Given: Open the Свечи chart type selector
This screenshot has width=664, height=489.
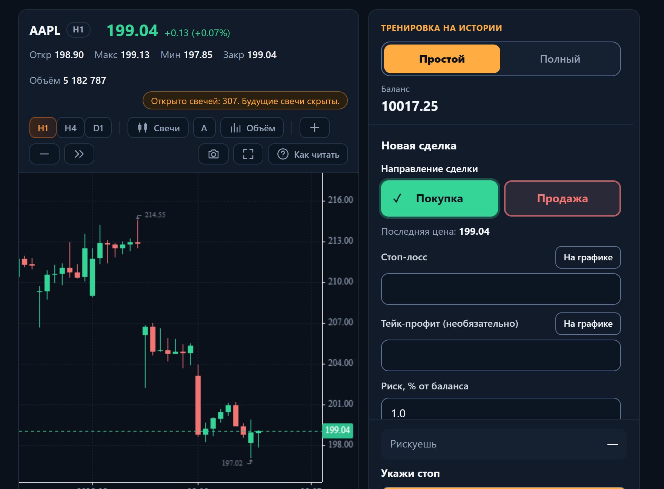Looking at the screenshot, I should point(158,128).
